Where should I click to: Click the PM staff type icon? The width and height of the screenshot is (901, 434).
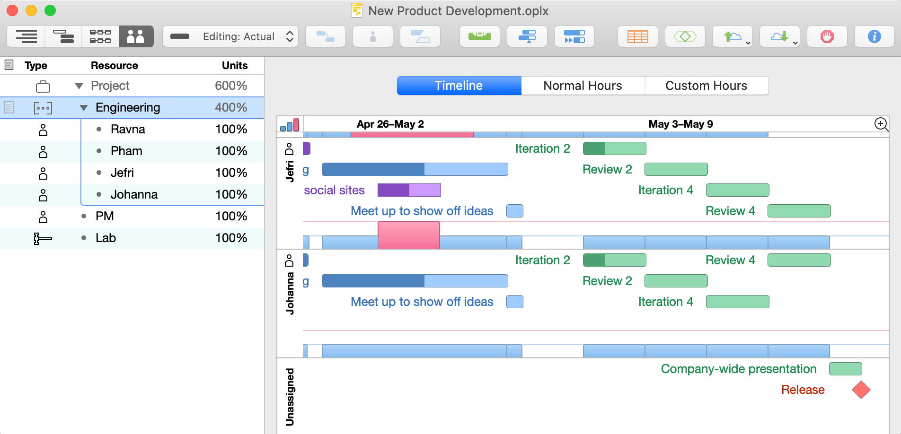point(43,217)
